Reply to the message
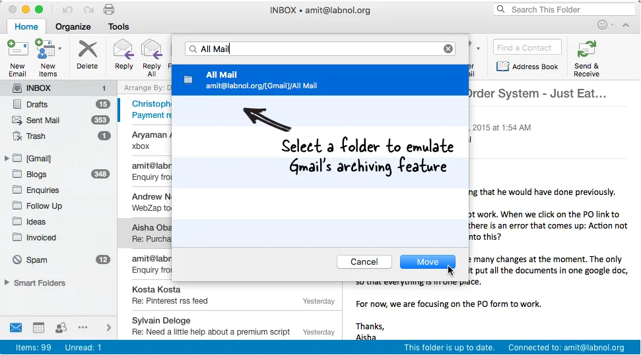This screenshot has height=355, width=641. coord(123,55)
